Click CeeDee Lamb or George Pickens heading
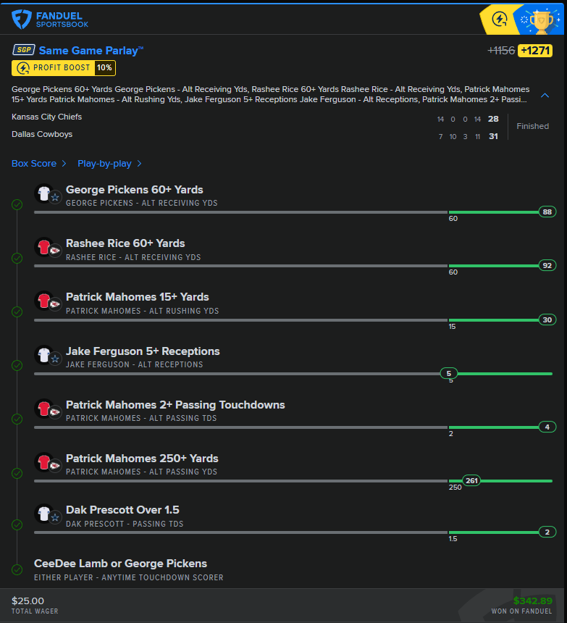This screenshot has width=567, height=623. point(120,564)
